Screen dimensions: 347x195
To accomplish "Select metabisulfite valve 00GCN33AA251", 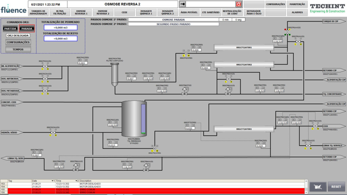I will [x=45, y=91].
